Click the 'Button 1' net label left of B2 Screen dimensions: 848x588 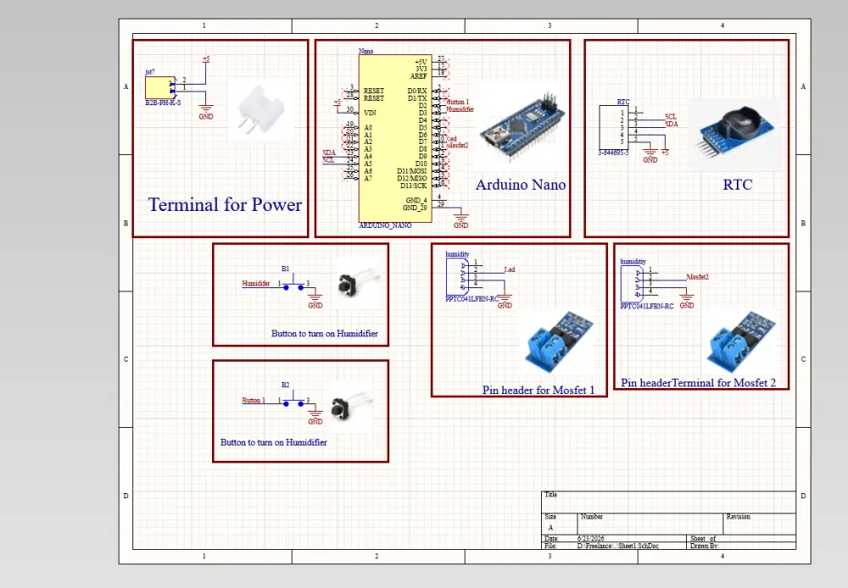(254, 401)
